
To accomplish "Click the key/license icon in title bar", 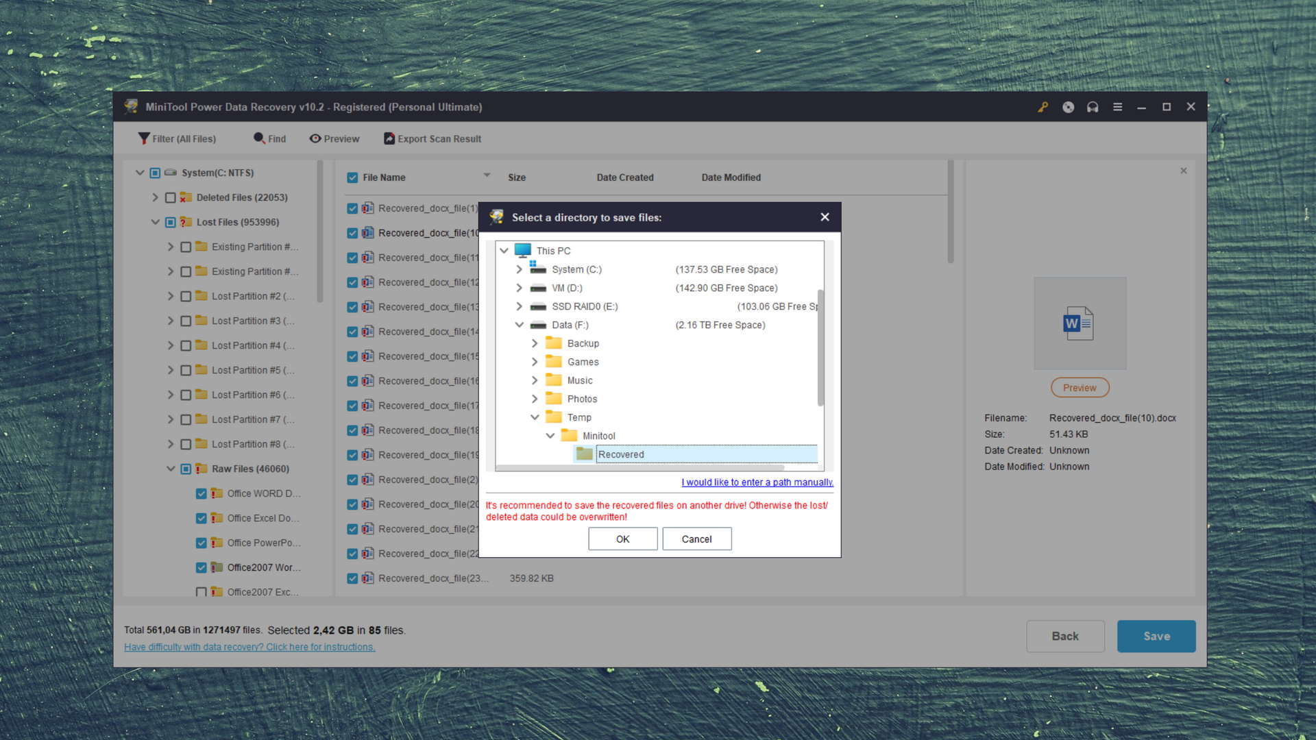I will coord(1044,107).
